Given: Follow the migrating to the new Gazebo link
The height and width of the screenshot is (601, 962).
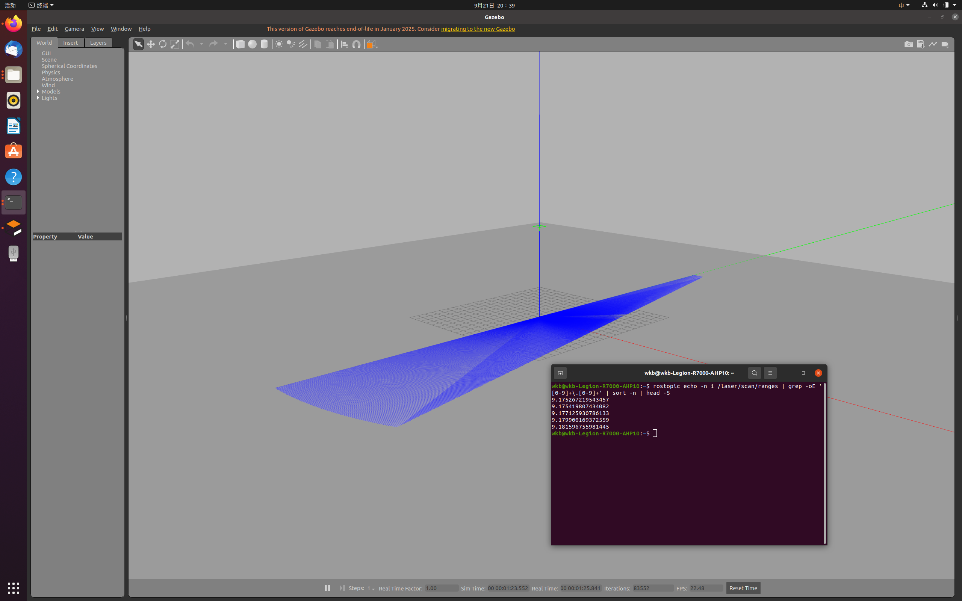Looking at the screenshot, I should coord(478,29).
